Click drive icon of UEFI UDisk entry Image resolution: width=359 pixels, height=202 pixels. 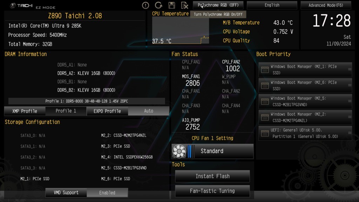click(x=265, y=133)
